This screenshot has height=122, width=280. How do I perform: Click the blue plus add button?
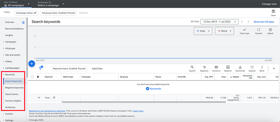coord(32,63)
